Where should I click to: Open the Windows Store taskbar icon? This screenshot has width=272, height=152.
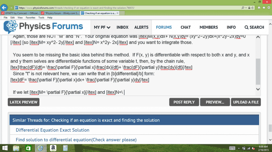click(x=28, y=148)
